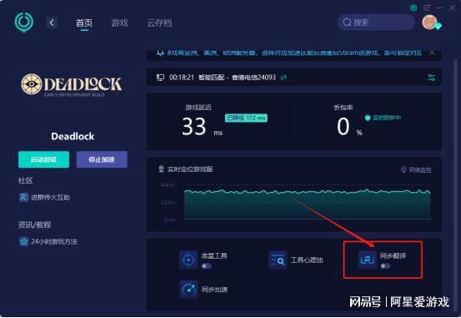The image size is (461, 318).
Task: Click the diamond VIP badge on avatar
Action: coord(438,27)
